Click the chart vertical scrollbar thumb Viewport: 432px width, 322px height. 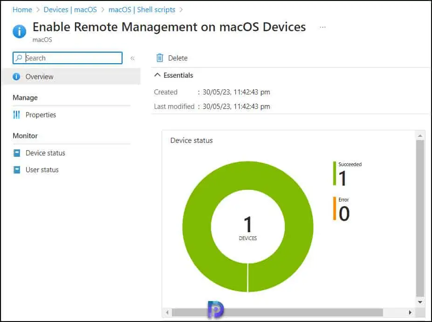click(x=420, y=219)
